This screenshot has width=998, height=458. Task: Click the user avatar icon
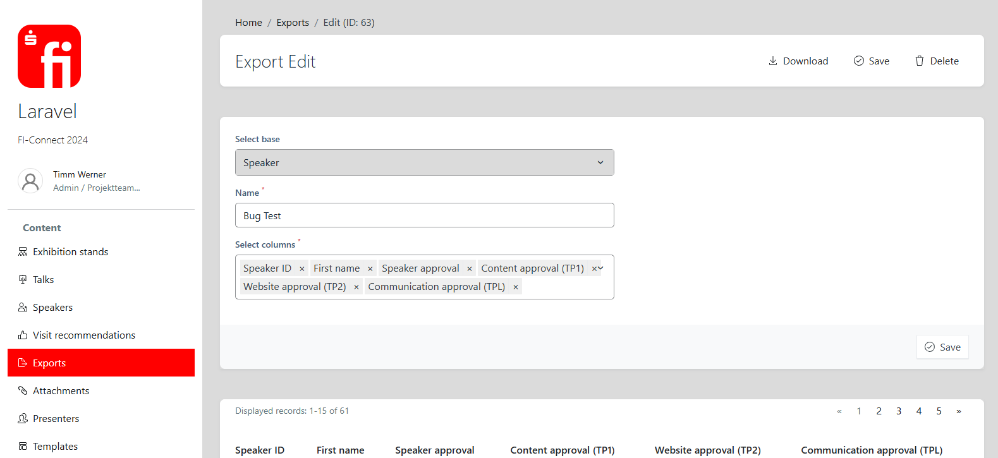[30, 181]
